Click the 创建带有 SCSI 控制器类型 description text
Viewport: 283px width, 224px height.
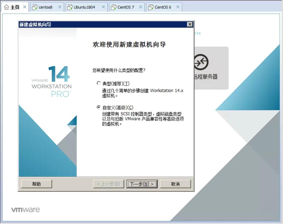[x=143, y=119]
